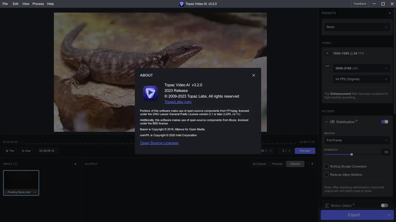This screenshot has height=222, width=396.
Task: Click the Preview button
Action: tap(305, 151)
